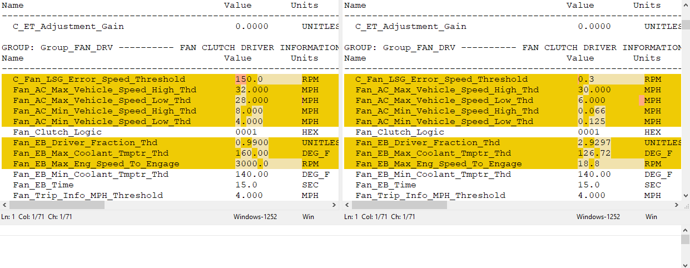Select Fan_EB_Time line in the right pane
Image resolution: width=690 pixels, height=268 pixels.
click(x=385, y=185)
